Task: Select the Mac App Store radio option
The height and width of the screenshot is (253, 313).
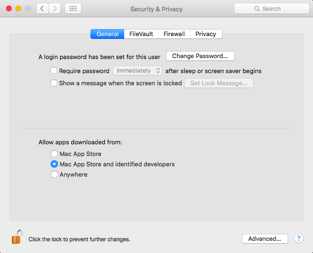Action: tap(54, 154)
